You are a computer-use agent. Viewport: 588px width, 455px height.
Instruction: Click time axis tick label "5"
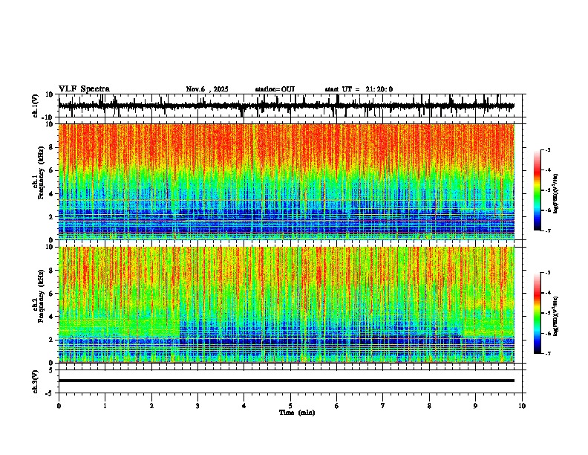(x=290, y=406)
